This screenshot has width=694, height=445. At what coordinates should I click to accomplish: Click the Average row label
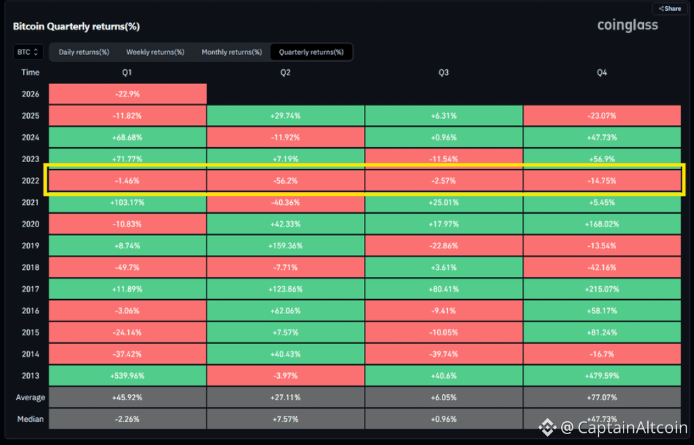pyautogui.click(x=30, y=398)
